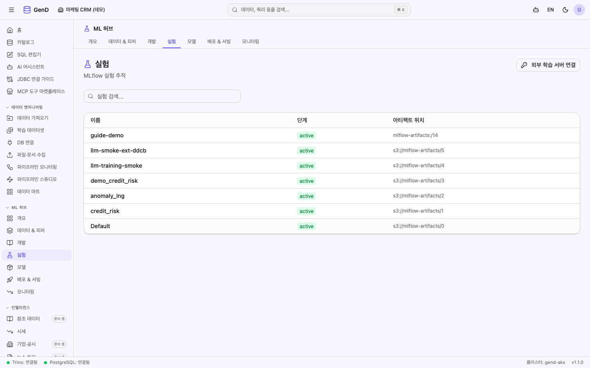Open the credit_risk experiment

point(332,211)
